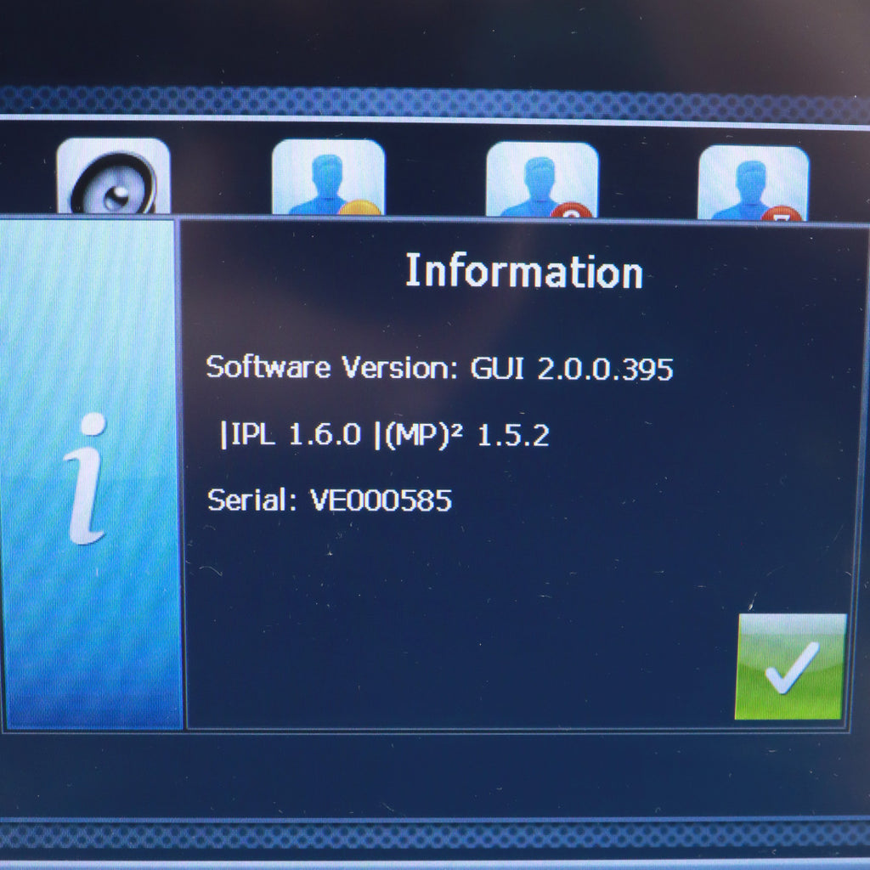Select the user icon with yellow badge

click(329, 177)
